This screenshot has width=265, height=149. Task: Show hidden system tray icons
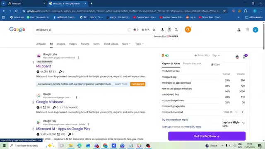tap(222, 145)
